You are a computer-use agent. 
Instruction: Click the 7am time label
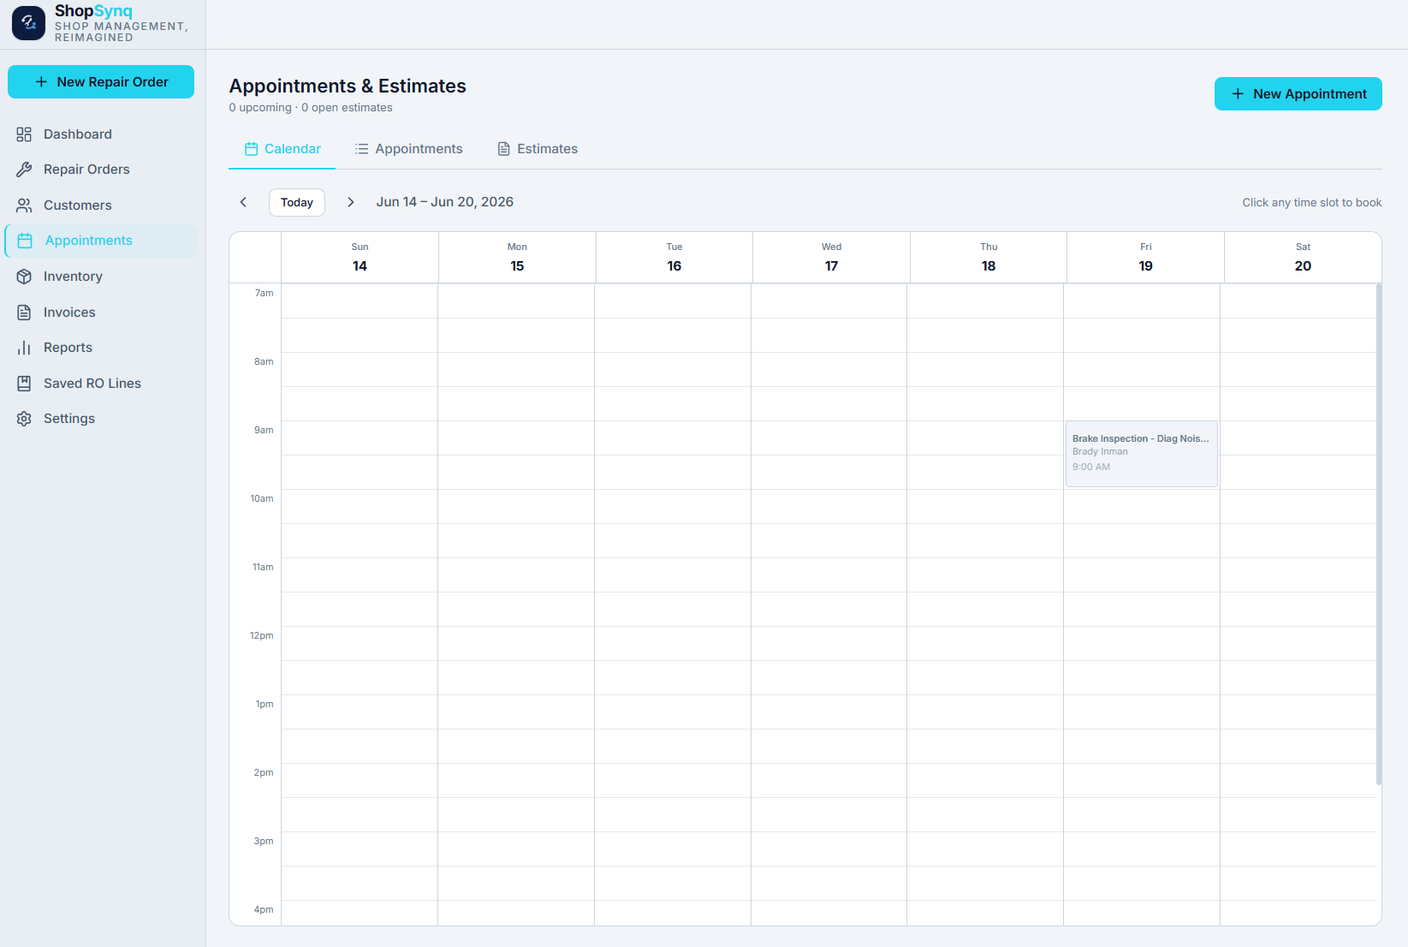(264, 293)
